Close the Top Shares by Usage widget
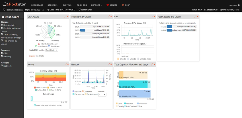Image resolution: width=242 pixels, height=118 pixels. point(111,17)
